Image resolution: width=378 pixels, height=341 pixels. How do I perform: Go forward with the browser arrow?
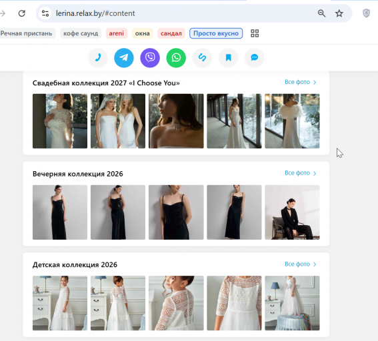[x=3, y=13]
